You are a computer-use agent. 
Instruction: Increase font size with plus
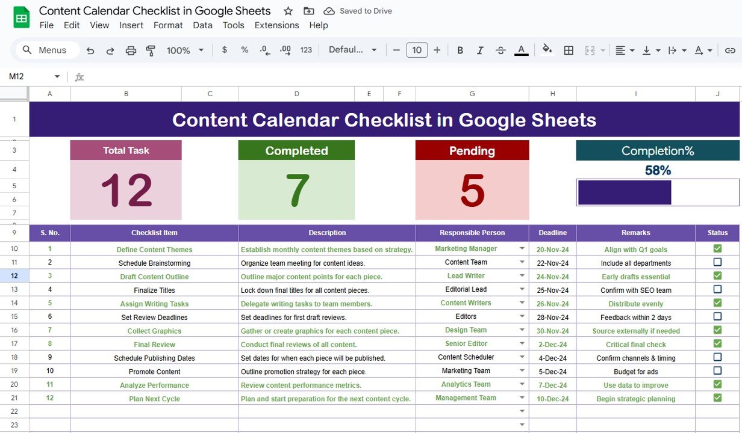(x=437, y=50)
